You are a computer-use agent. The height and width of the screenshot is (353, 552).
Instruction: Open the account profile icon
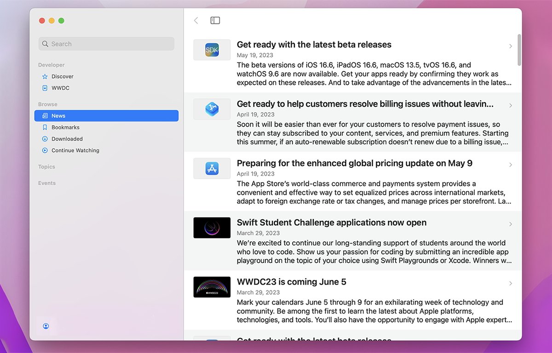tap(46, 326)
